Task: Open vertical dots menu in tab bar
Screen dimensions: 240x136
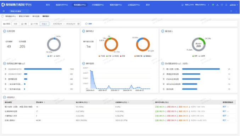Action: tap(236, 11)
